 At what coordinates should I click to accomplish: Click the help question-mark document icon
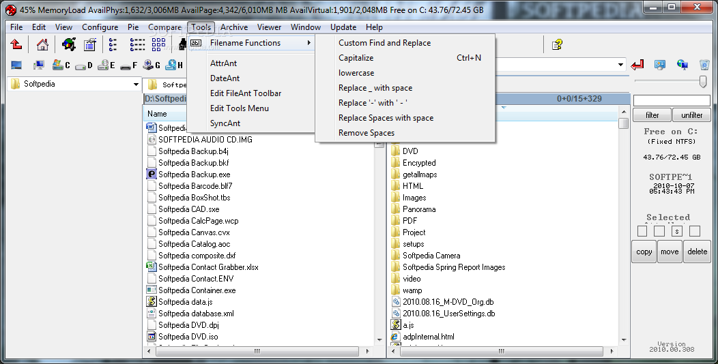tap(557, 44)
